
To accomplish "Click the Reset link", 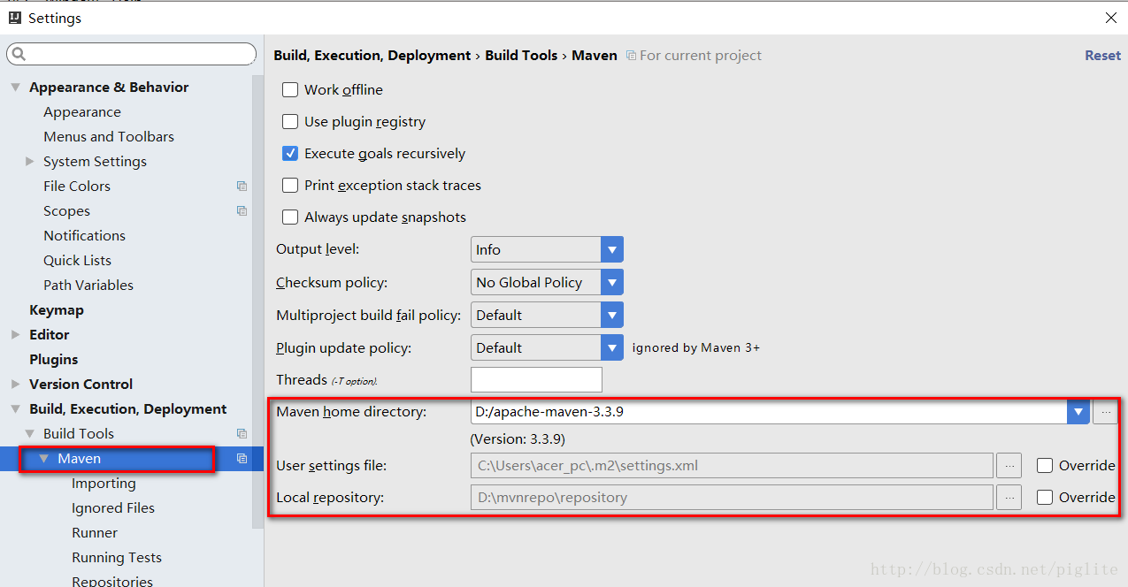I will (x=1102, y=55).
